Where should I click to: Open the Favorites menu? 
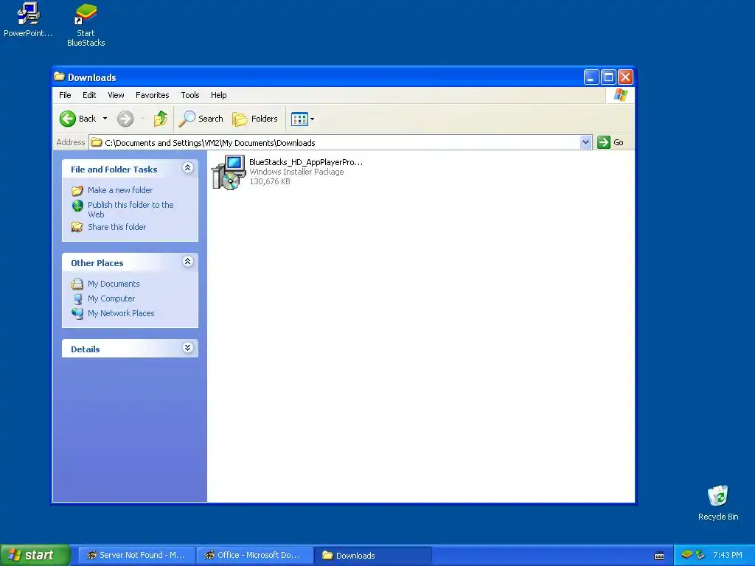[152, 95]
